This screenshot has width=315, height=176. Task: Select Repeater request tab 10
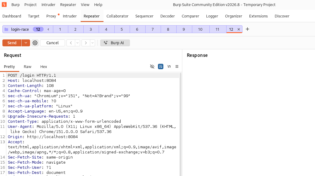coord(200,29)
